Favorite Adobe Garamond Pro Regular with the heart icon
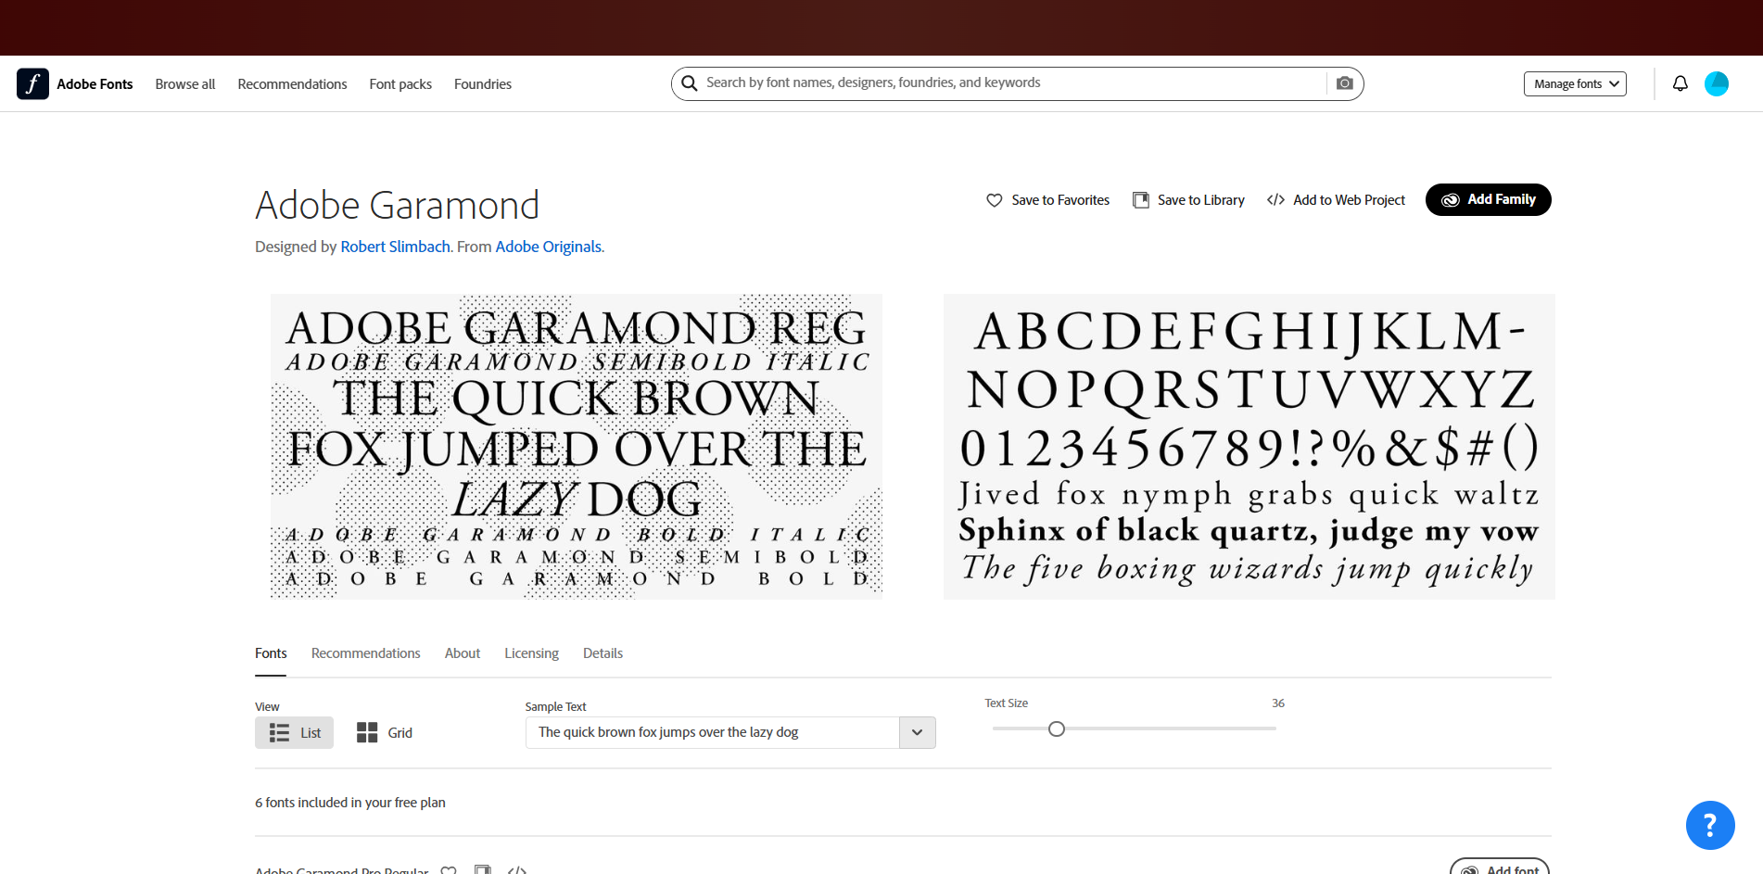1763x874 pixels. [x=449, y=869]
